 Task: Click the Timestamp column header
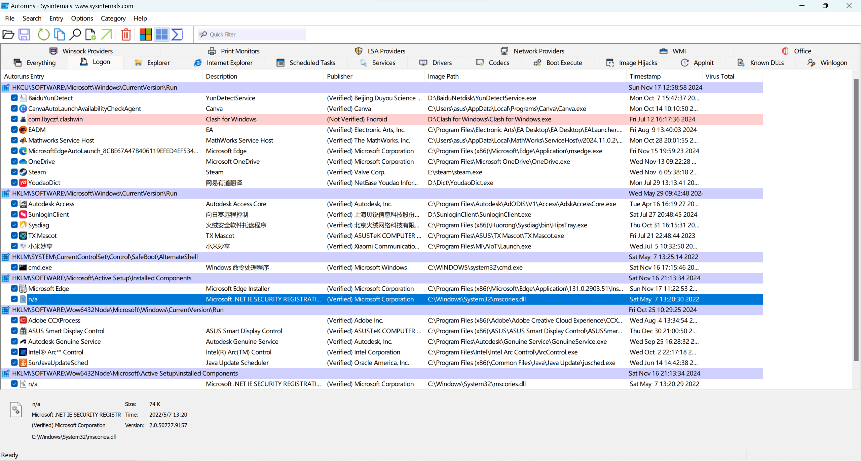pos(645,76)
